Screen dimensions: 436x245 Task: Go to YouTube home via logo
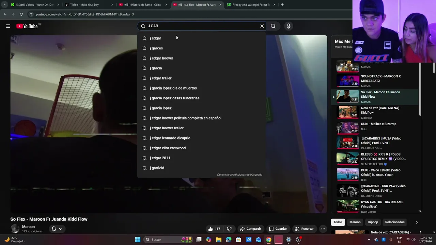[x=27, y=26]
